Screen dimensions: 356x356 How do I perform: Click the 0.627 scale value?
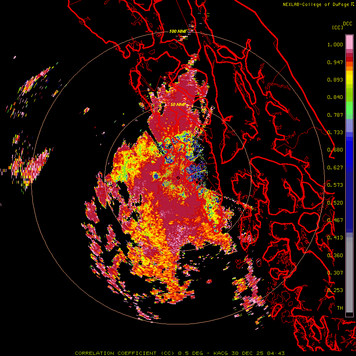click(335, 168)
